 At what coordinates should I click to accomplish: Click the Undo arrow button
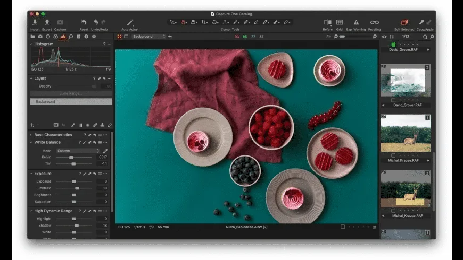coord(96,22)
